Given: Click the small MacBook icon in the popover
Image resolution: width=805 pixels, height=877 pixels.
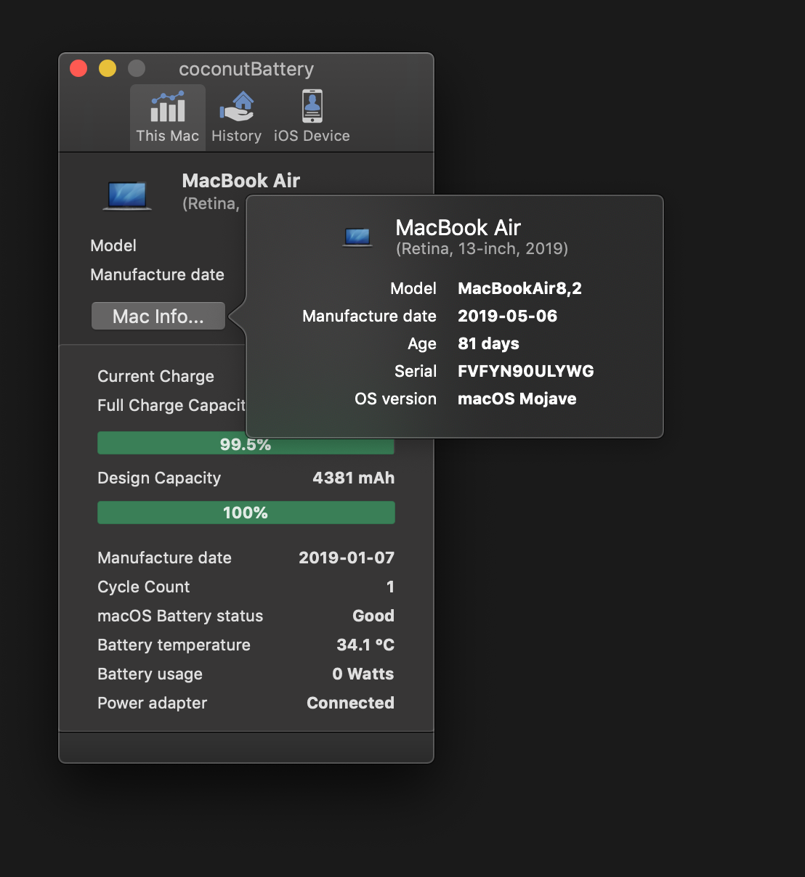Looking at the screenshot, I should click(357, 237).
